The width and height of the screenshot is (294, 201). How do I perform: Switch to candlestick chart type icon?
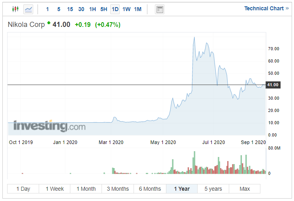coord(15,9)
